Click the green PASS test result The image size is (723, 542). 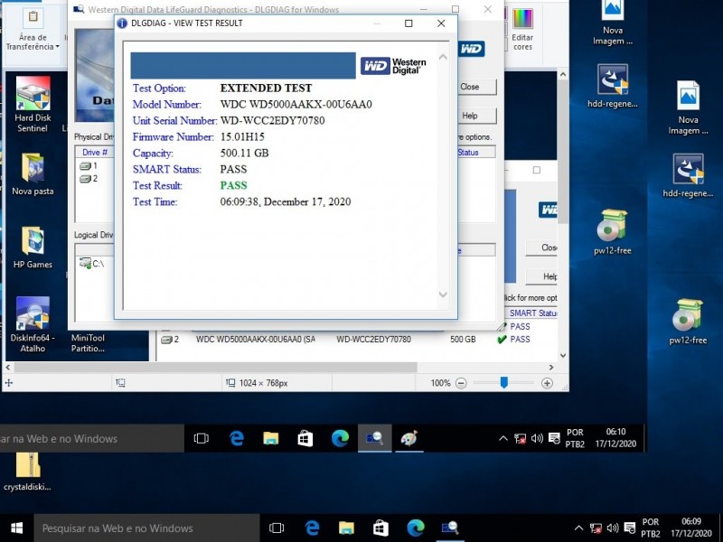[234, 185]
